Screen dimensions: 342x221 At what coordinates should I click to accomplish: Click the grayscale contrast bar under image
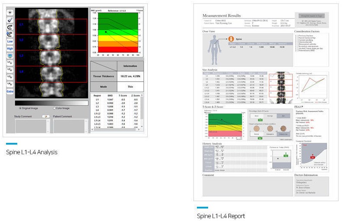coord(52,103)
